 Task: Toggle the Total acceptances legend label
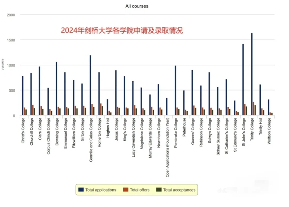click(x=179, y=190)
